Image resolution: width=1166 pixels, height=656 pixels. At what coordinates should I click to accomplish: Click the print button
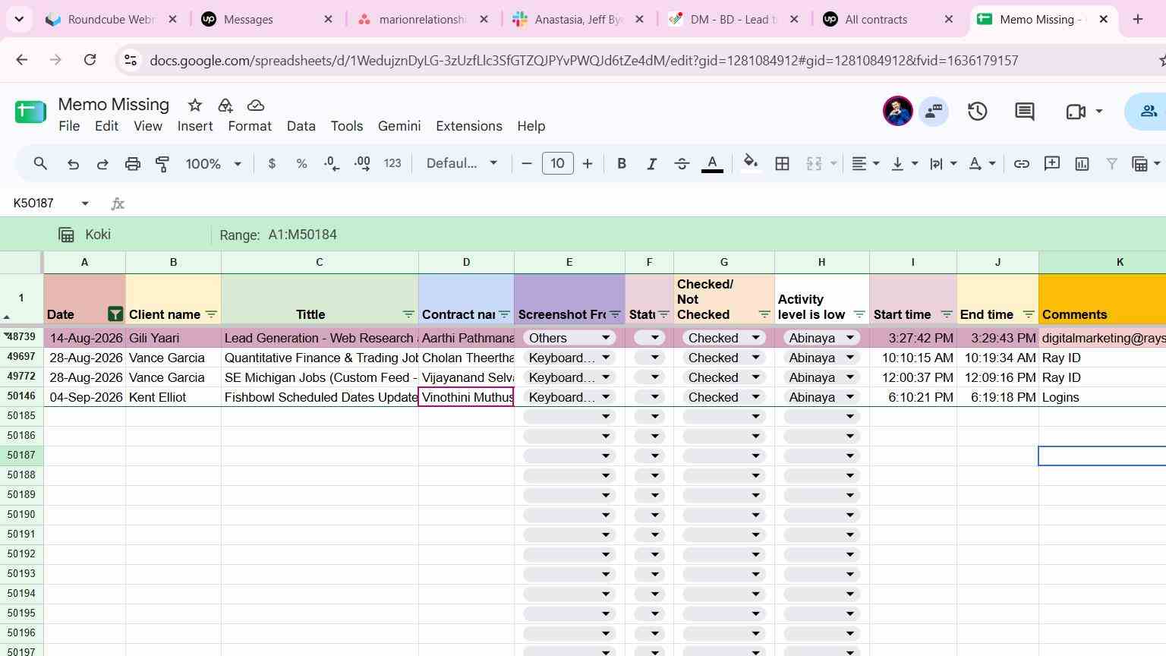pos(133,163)
